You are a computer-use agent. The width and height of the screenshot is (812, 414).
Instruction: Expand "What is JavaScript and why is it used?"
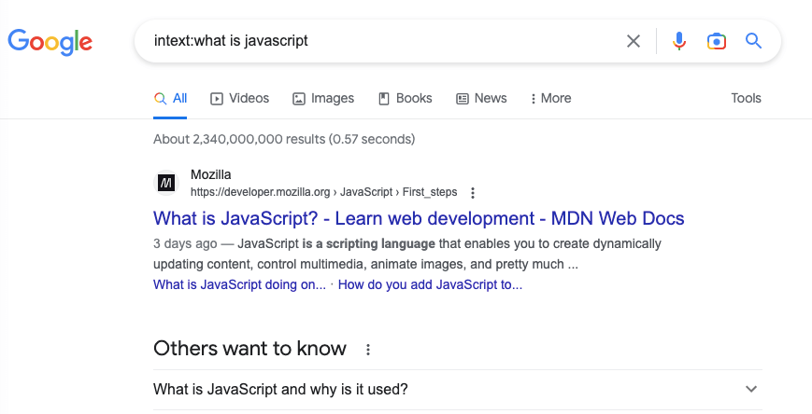point(750,389)
